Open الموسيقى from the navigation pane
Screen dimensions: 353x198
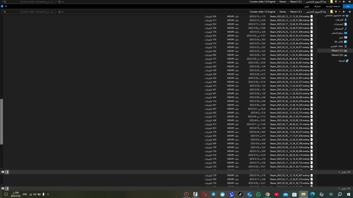coord(339,29)
